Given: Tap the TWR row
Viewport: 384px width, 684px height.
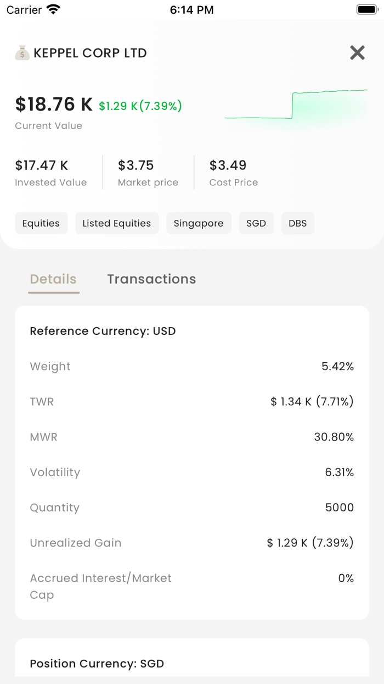Looking at the screenshot, I should pos(192,401).
